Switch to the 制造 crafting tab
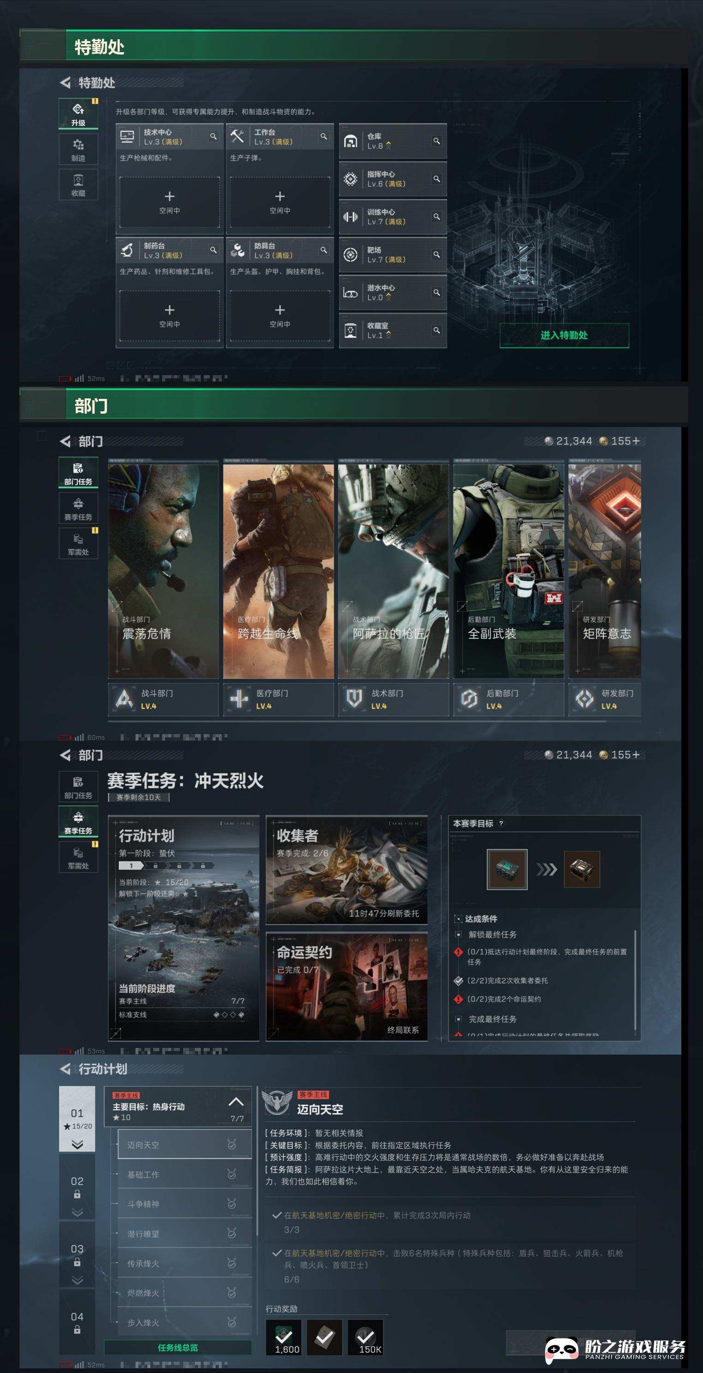The height and width of the screenshot is (1373, 703). (78, 149)
